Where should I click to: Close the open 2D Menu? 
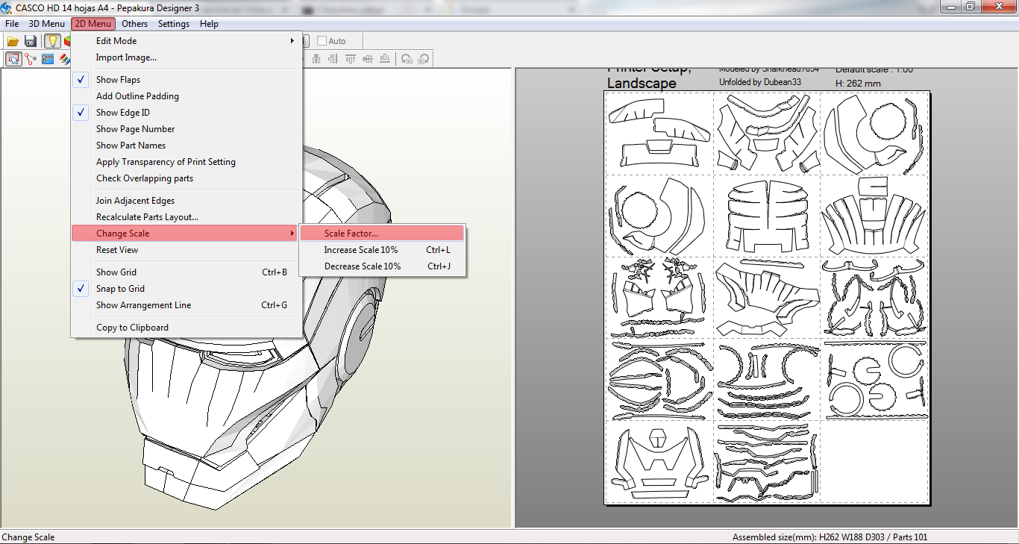click(x=93, y=24)
